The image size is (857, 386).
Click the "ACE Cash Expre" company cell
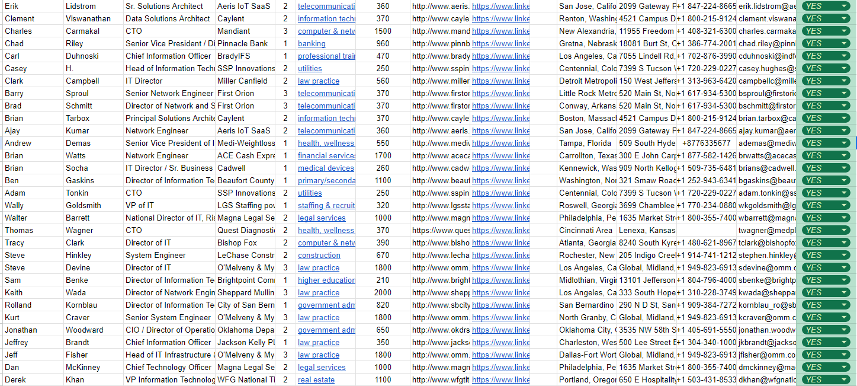click(245, 155)
